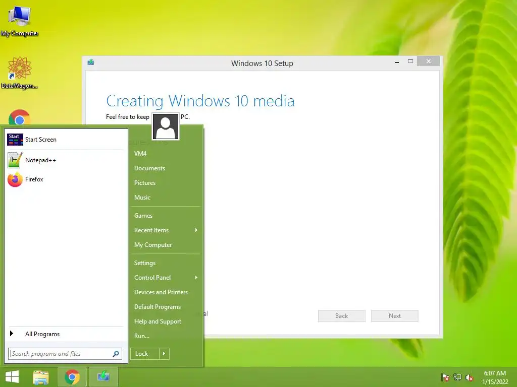The height and width of the screenshot is (387, 517).
Task: Click the Back button in Setup
Action: 342,316
